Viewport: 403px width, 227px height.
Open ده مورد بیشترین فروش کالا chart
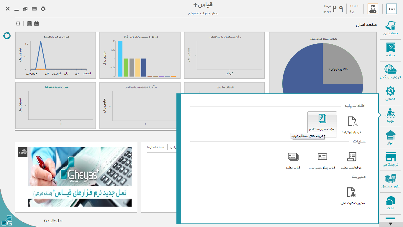click(x=140, y=55)
